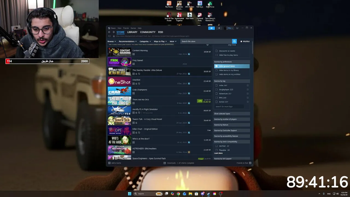Click the Add a Game plus icon
Image resolution: width=350 pixels, height=197 pixels.
pos(109,163)
